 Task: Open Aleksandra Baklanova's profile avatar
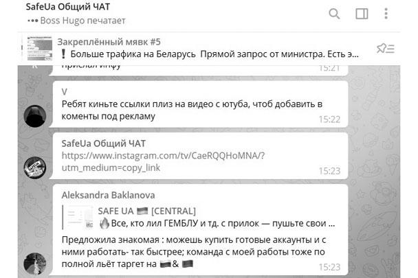[x=34, y=264]
